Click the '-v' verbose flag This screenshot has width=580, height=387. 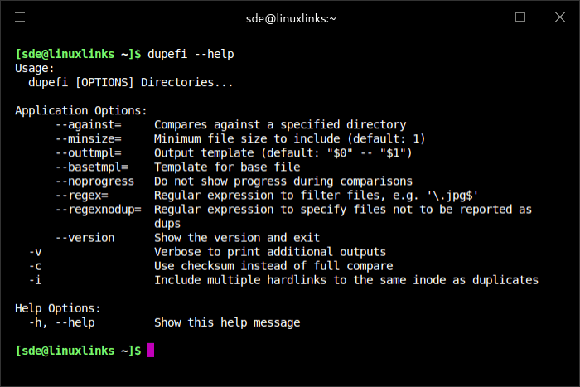pyautogui.click(x=35, y=251)
